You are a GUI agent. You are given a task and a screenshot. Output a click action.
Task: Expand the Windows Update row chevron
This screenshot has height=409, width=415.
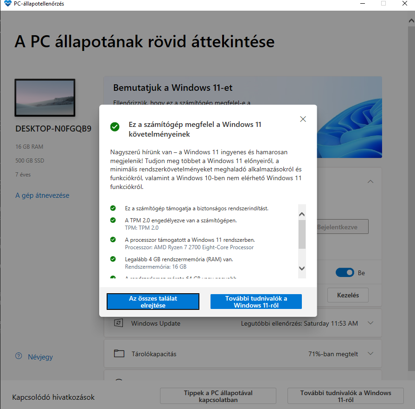pyautogui.click(x=370, y=323)
